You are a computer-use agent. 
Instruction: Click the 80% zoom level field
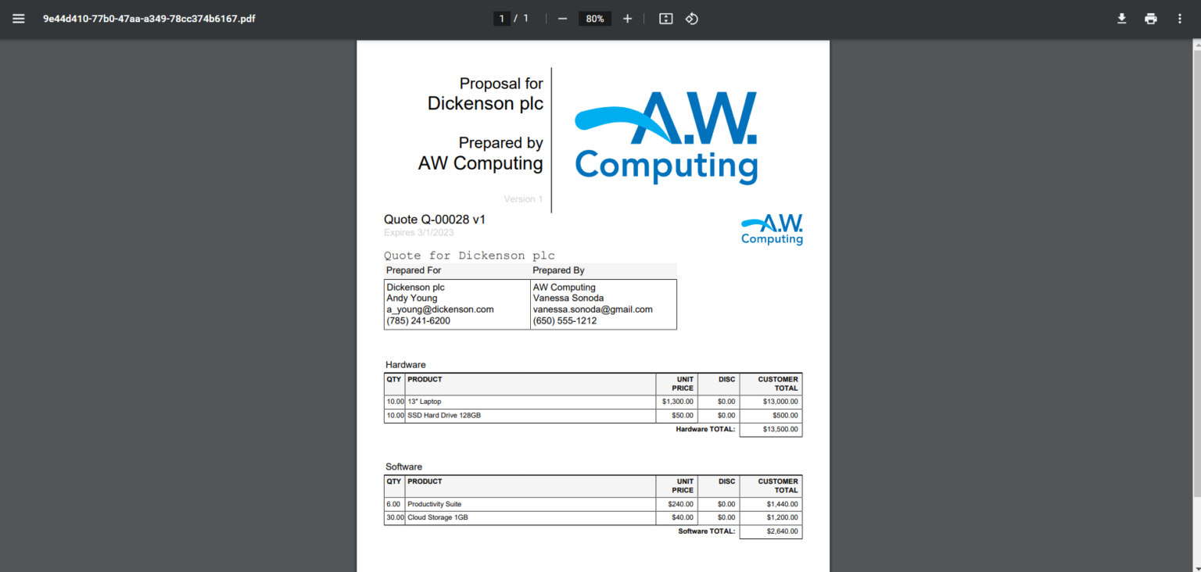595,19
